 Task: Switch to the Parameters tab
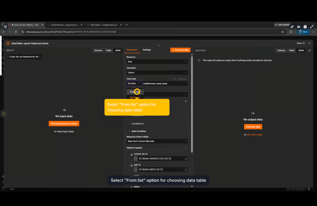coord(132,50)
